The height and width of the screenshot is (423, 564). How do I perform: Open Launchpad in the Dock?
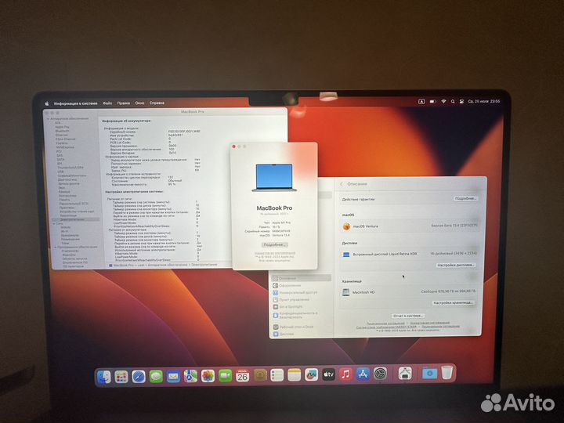[x=121, y=377]
